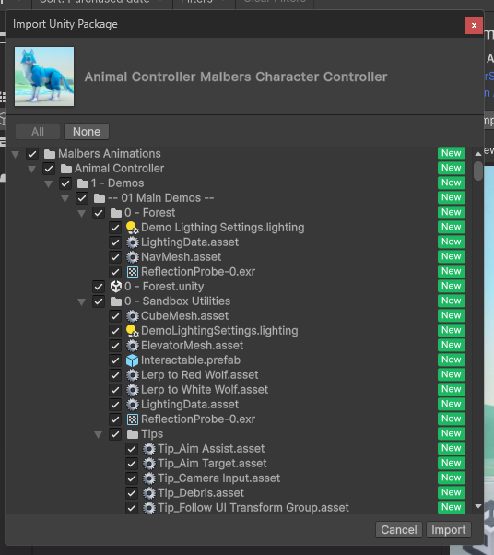Click the All selection button
The image size is (494, 555).
(x=38, y=132)
